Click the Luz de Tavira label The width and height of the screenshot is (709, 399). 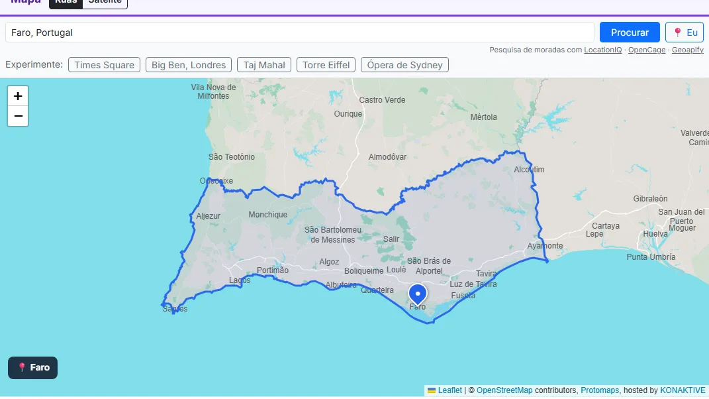tap(473, 284)
